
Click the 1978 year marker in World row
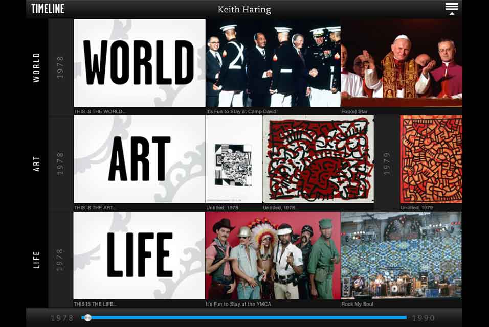click(x=60, y=67)
